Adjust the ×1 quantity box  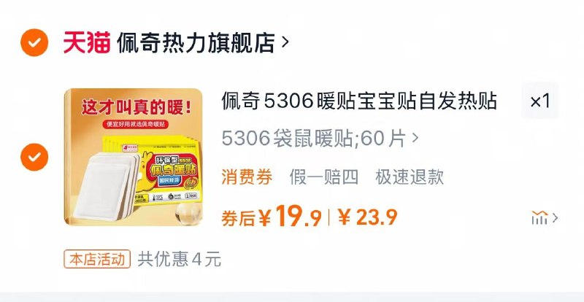tap(540, 101)
